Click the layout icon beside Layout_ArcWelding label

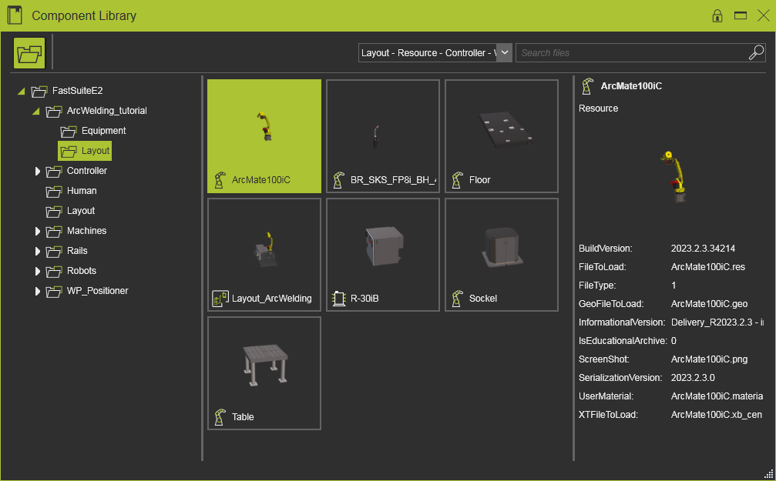(220, 298)
